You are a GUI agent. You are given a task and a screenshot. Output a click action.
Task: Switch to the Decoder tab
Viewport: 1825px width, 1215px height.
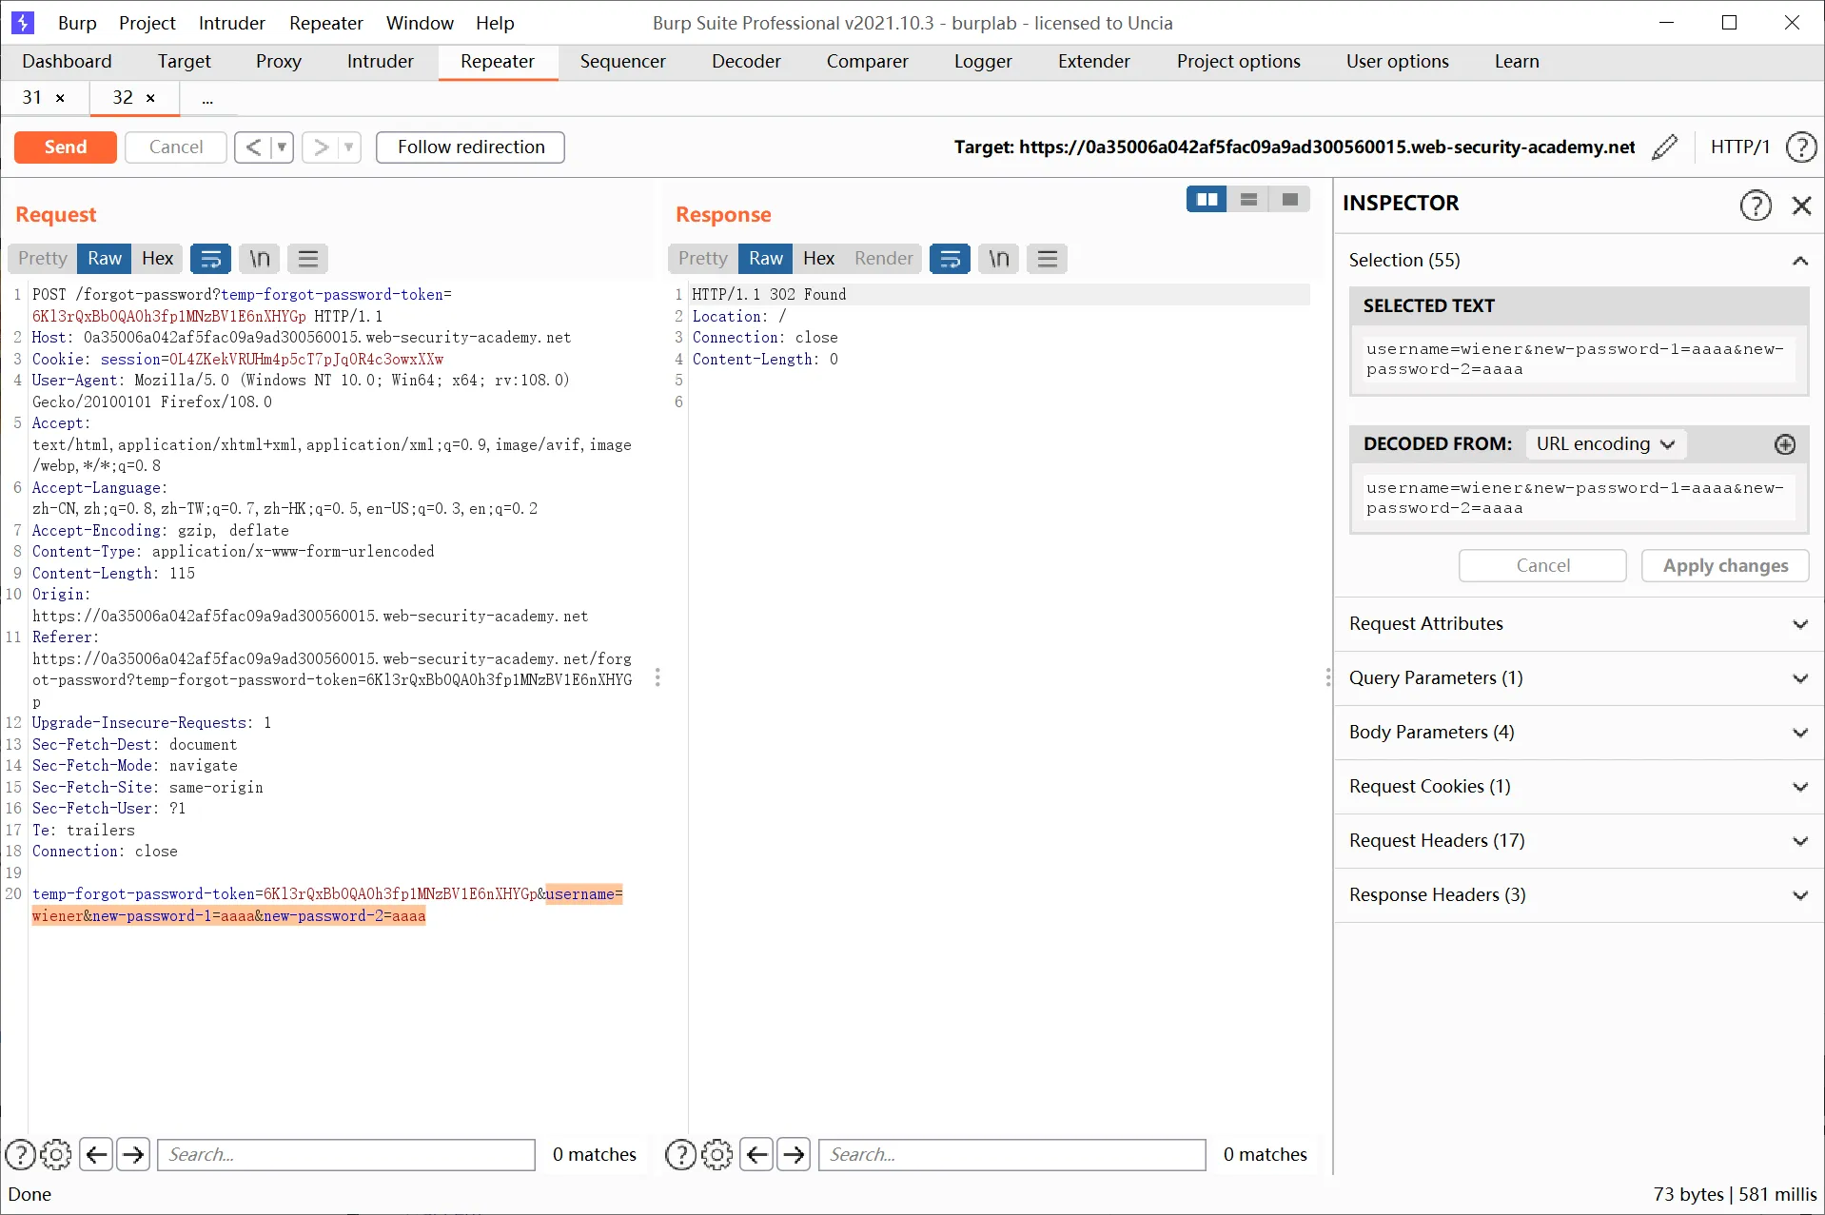[x=746, y=62]
